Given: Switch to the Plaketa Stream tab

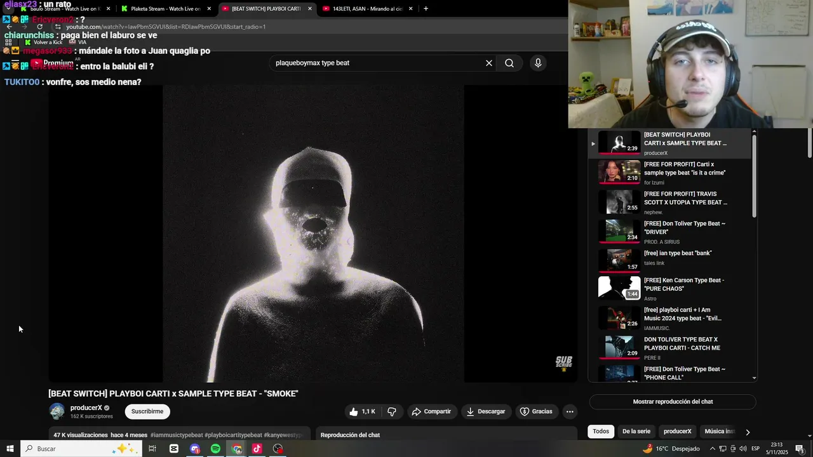Looking at the screenshot, I should (165, 9).
